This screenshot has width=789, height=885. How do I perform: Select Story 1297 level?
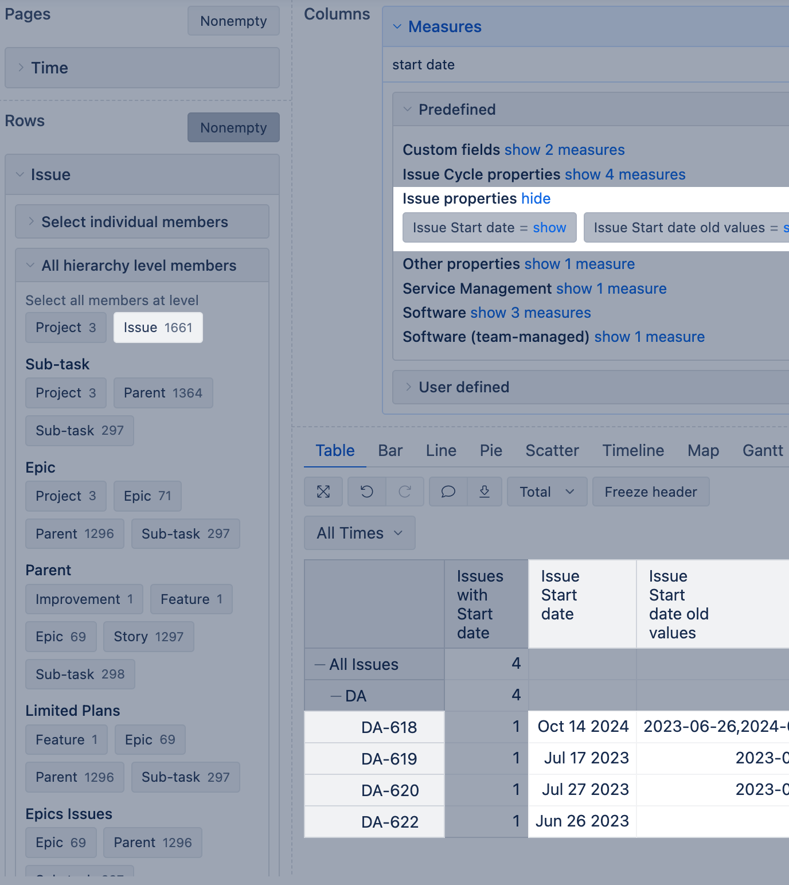[149, 637]
